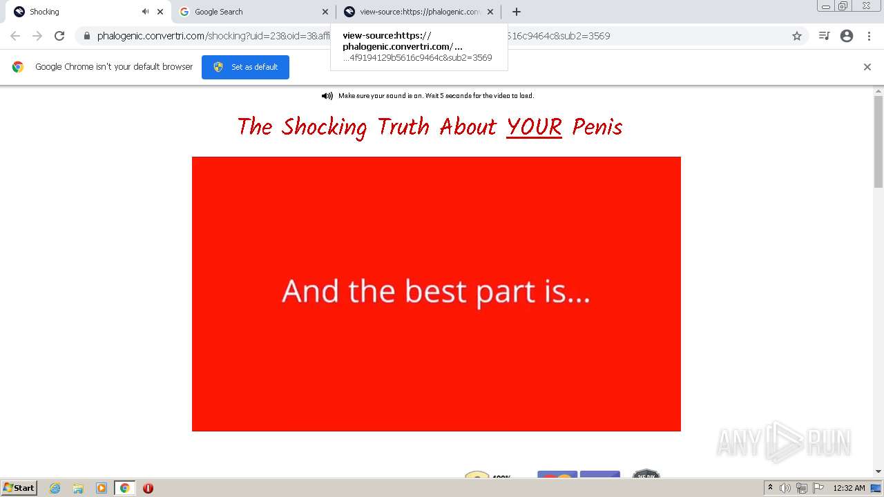Close the view-source tab

point(490,12)
